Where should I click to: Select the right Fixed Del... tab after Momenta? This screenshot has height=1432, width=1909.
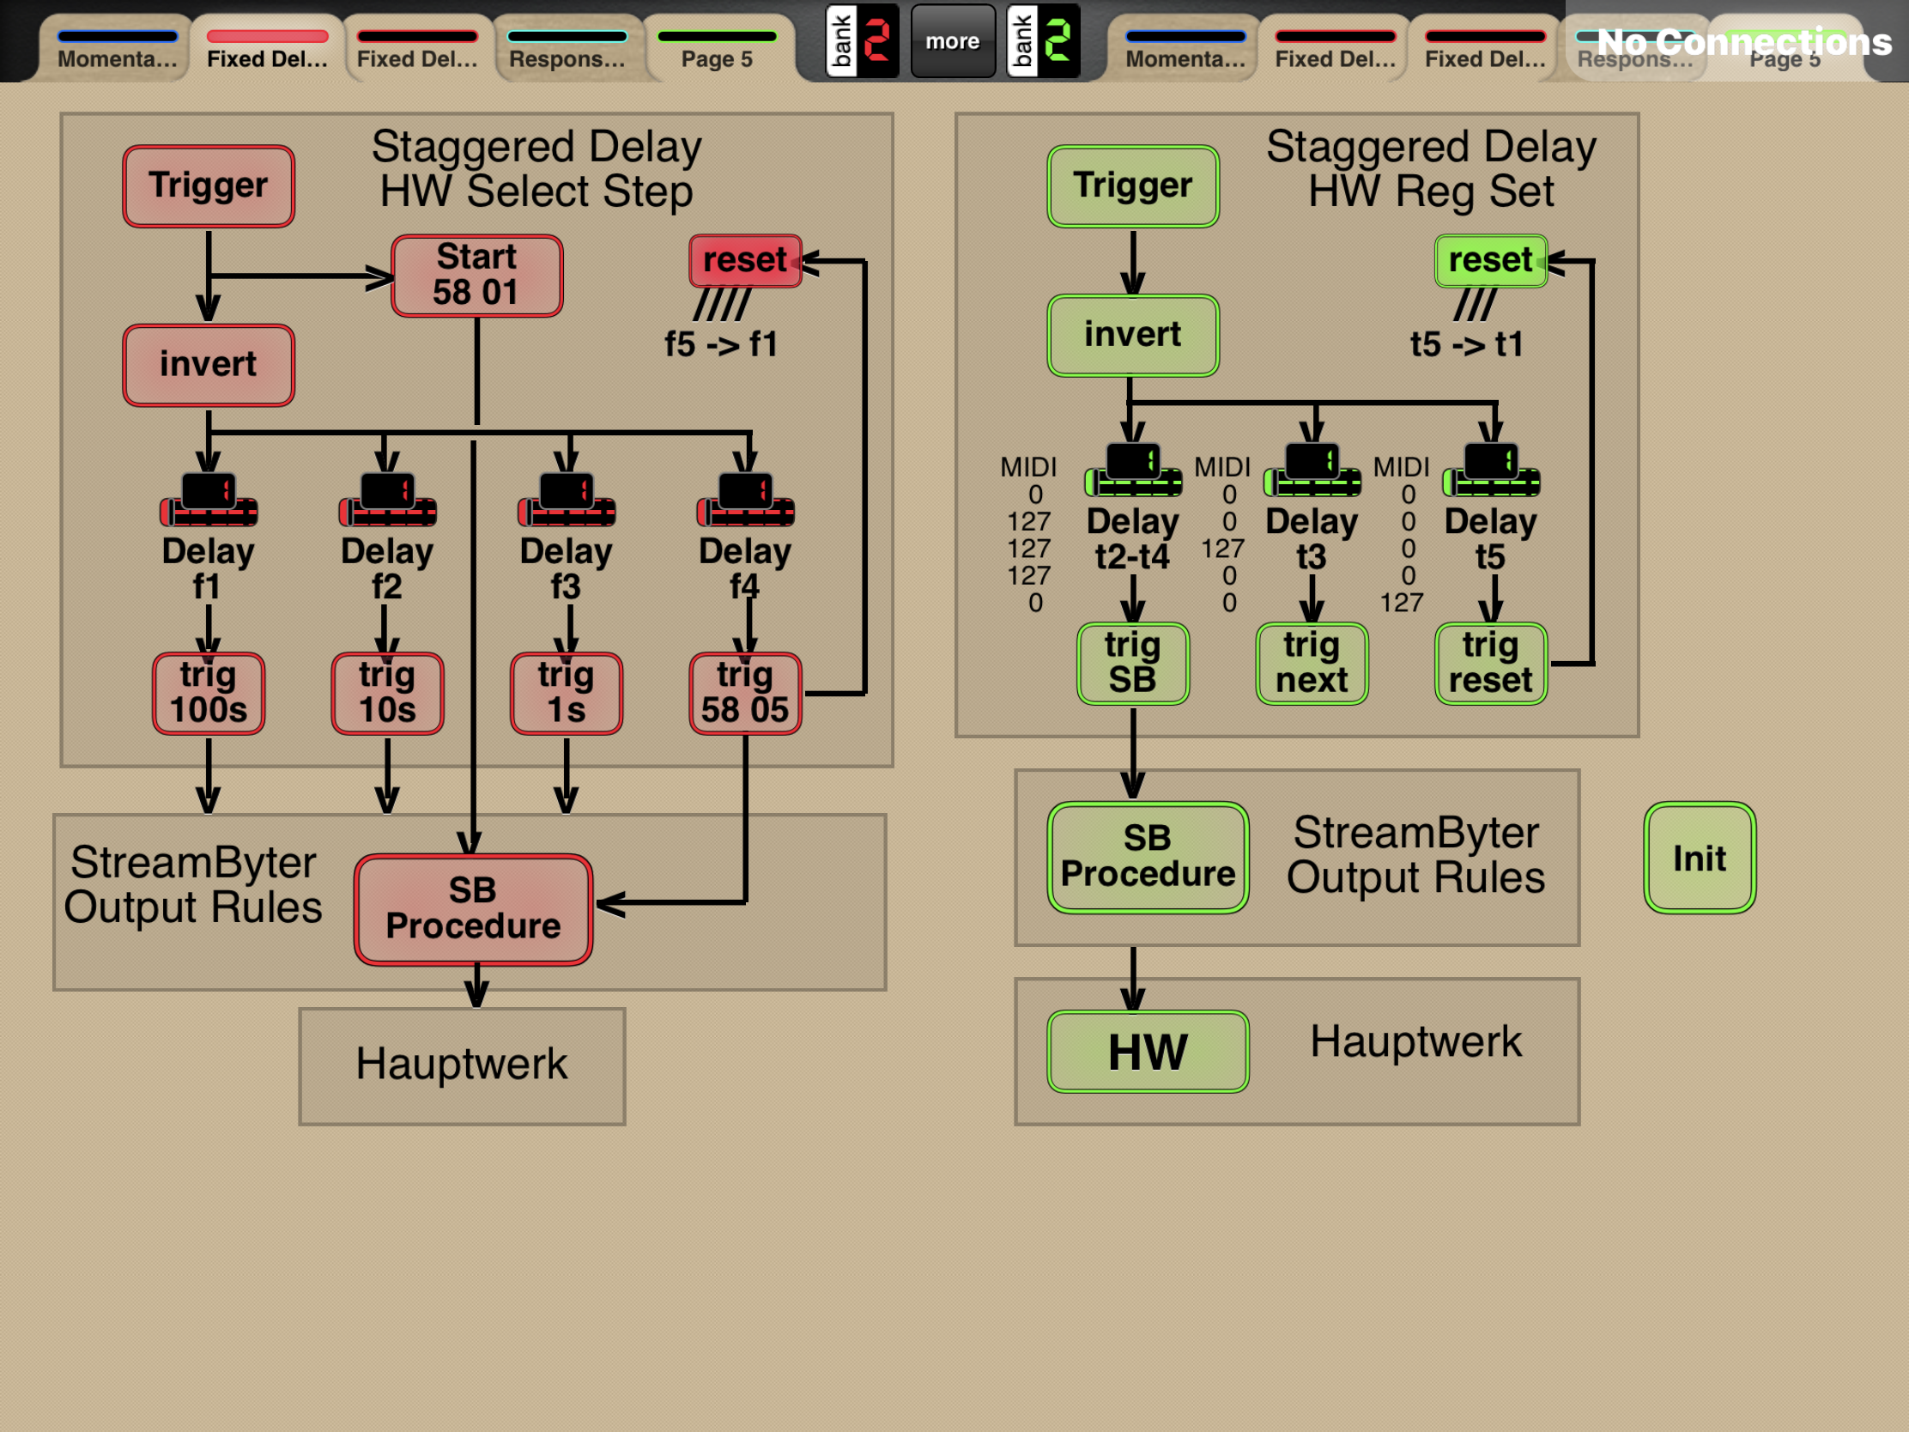coord(1335,49)
